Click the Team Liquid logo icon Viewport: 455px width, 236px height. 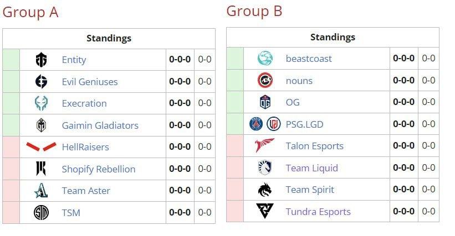(x=265, y=168)
